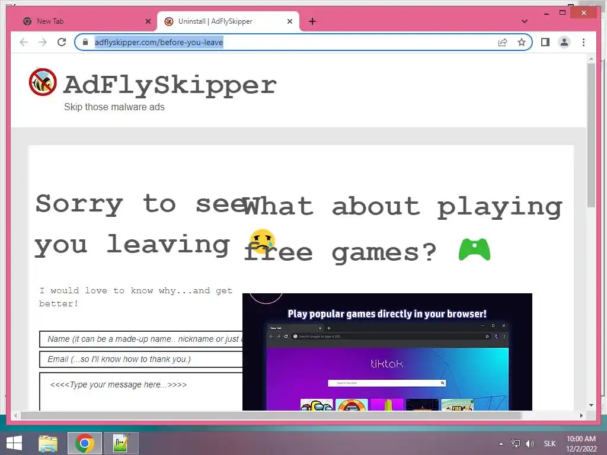Open a new tab with plus button
This screenshot has height=455, width=607.
(312, 21)
